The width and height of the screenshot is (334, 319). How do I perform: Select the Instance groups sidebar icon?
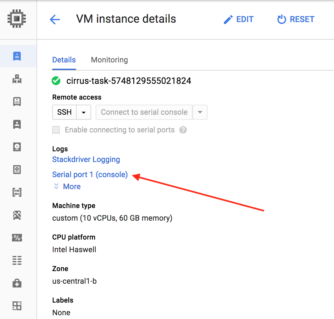click(x=17, y=79)
